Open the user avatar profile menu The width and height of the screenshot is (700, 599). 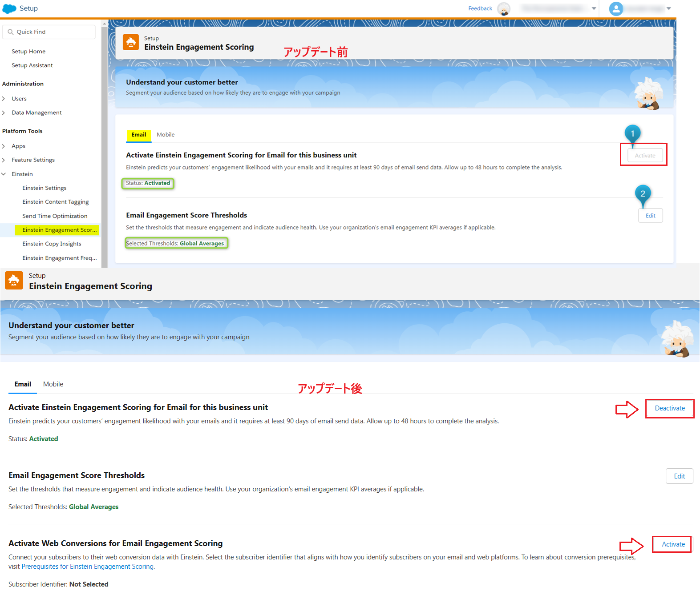pyautogui.click(x=616, y=8)
